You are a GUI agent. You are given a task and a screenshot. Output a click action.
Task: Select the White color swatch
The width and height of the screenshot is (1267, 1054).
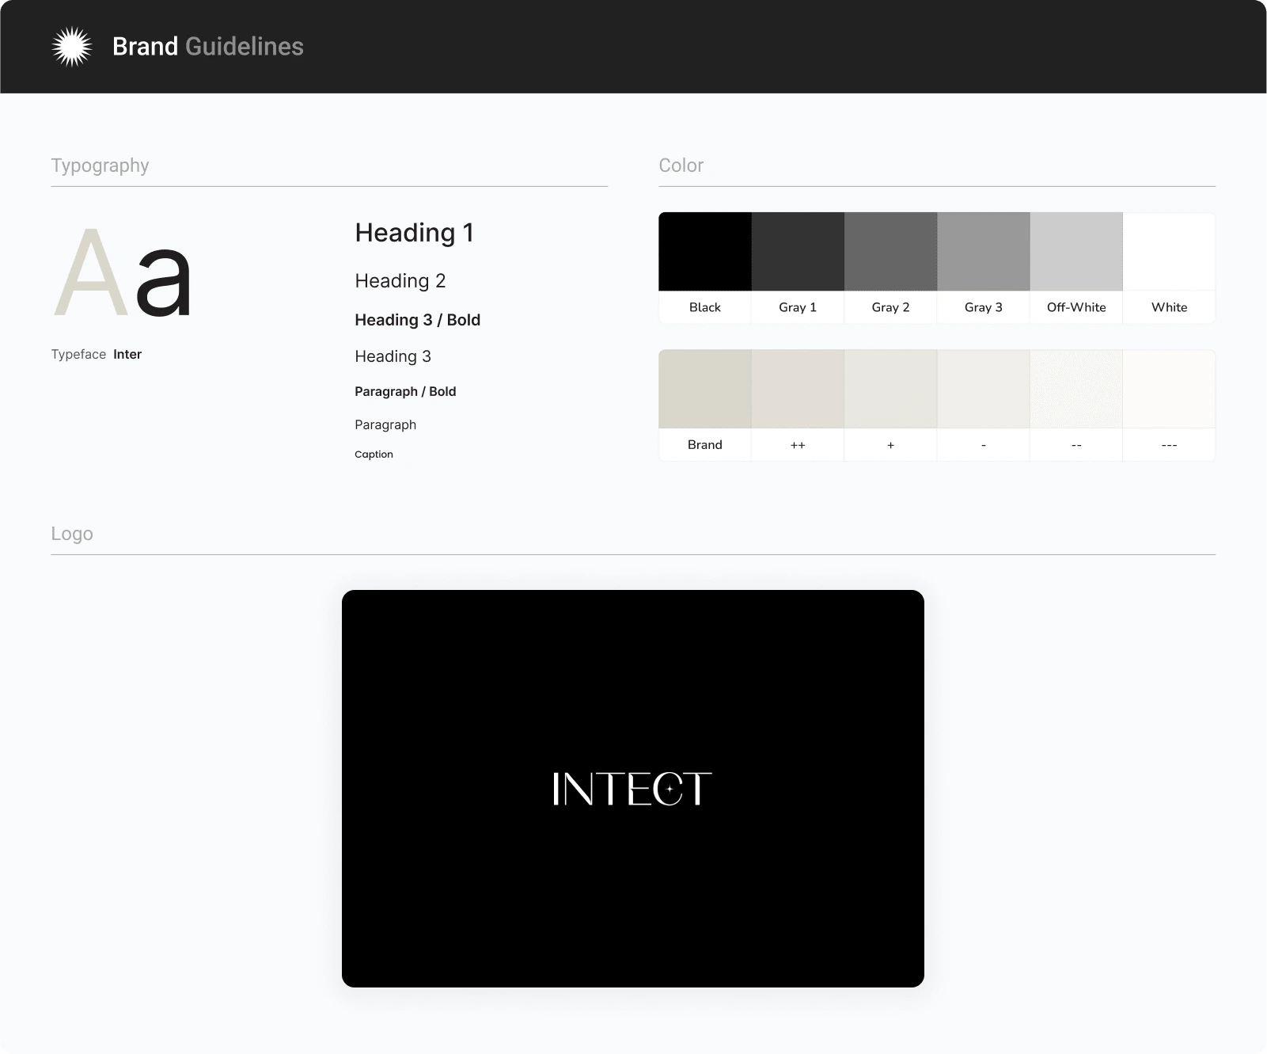click(x=1169, y=251)
